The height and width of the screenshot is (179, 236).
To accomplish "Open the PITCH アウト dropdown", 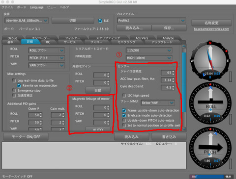I will pyautogui.click(x=47, y=58).
